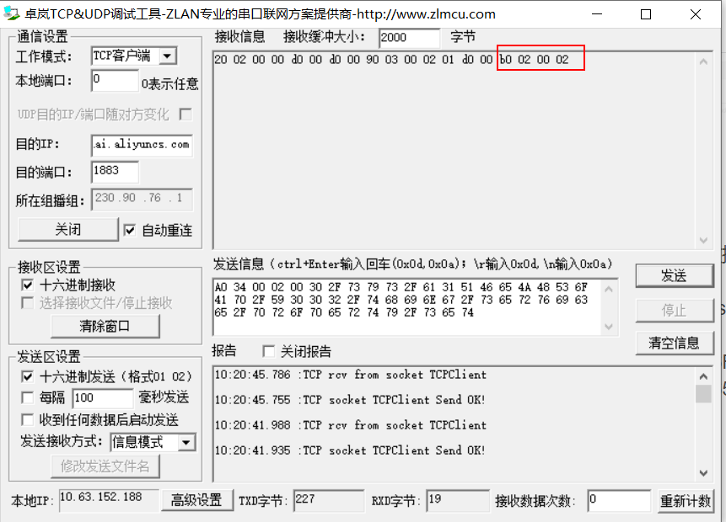Viewport: 726px width, 522px height.
Task: Toggle the 十六进制发送 hex send checkbox
Action: pos(29,376)
